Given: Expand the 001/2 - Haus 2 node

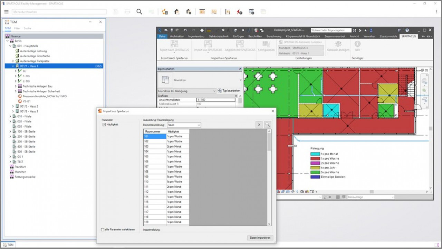Looking at the screenshot, I should pos(13,106).
